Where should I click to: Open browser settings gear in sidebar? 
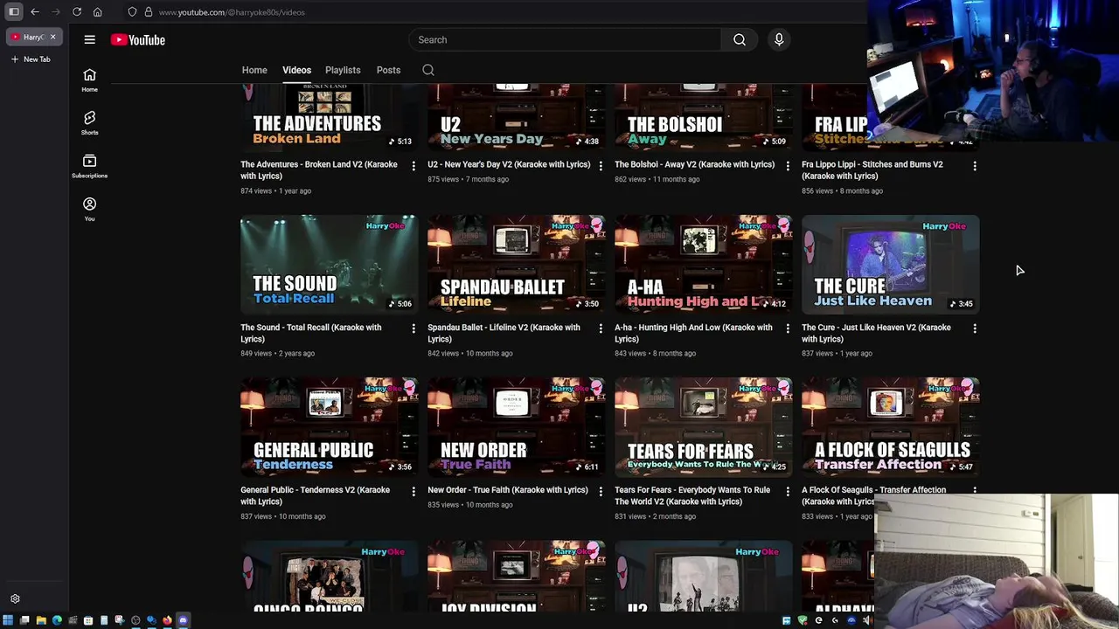15,599
